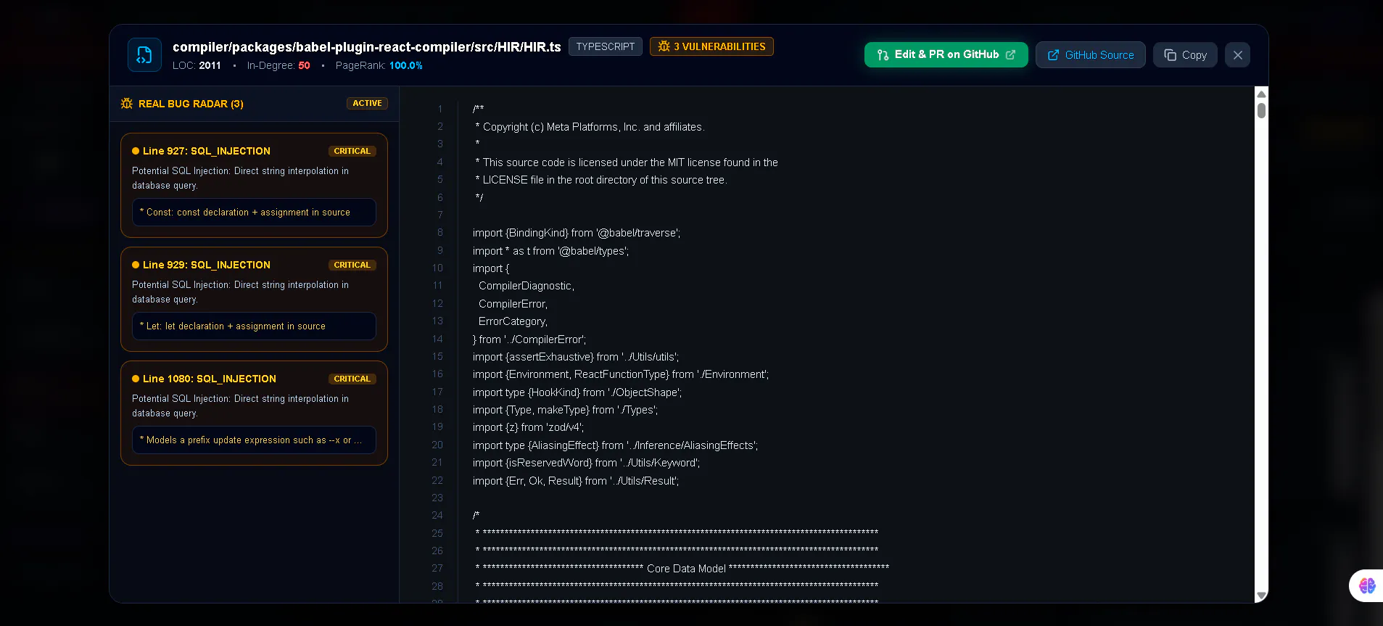Screen dimensions: 1383x626
Task: Click the 'Let: let declaration' snippet
Action: (x=254, y=326)
